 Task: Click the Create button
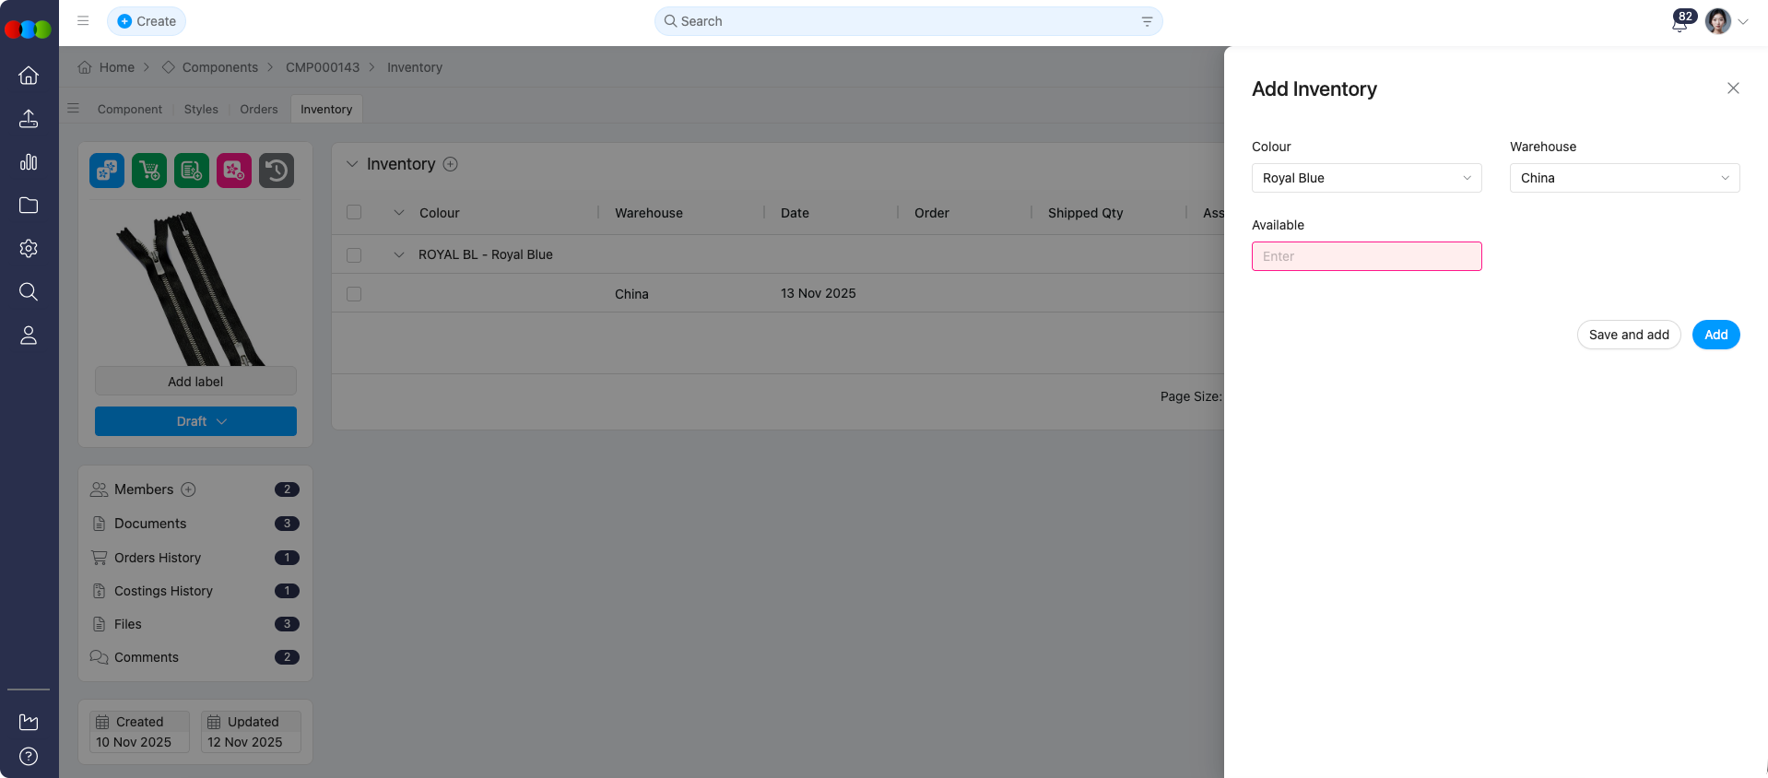pyautogui.click(x=147, y=21)
